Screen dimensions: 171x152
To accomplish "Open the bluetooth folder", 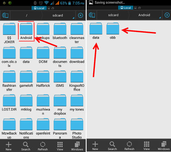I will click(60, 31).
